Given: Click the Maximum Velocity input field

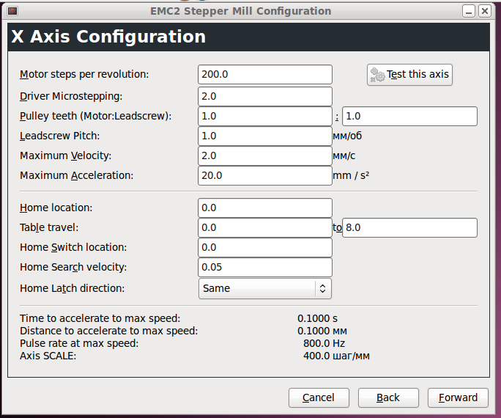Looking at the screenshot, I should (265, 155).
